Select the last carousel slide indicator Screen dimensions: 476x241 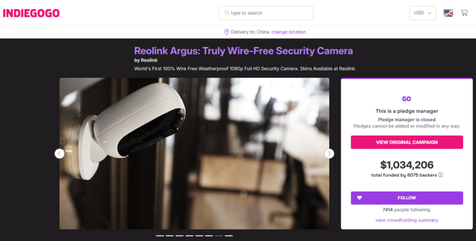click(229, 236)
